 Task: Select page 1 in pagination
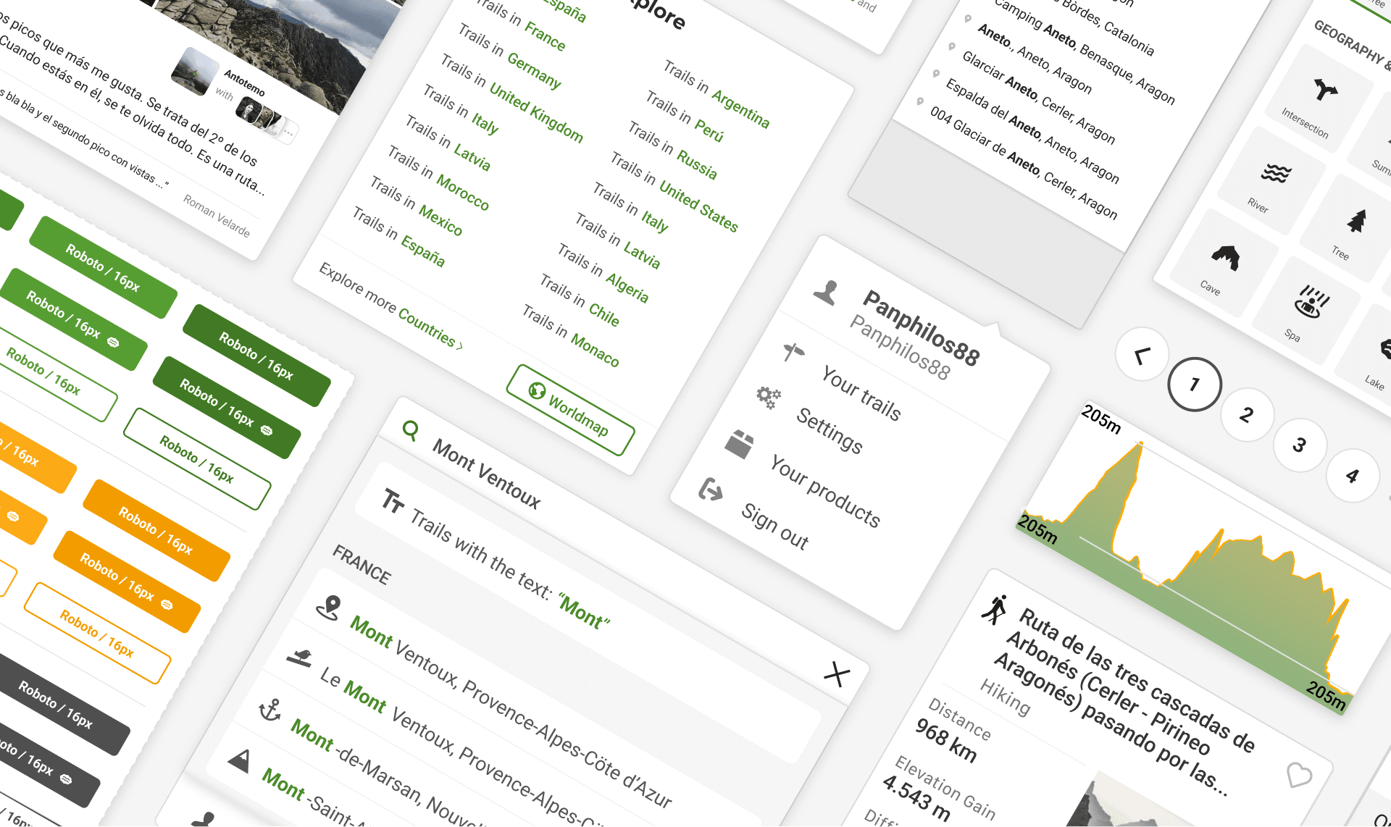(x=1195, y=385)
